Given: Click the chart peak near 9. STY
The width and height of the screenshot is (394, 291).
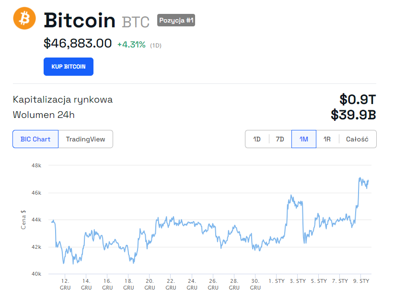Looking at the screenshot, I should [360, 178].
